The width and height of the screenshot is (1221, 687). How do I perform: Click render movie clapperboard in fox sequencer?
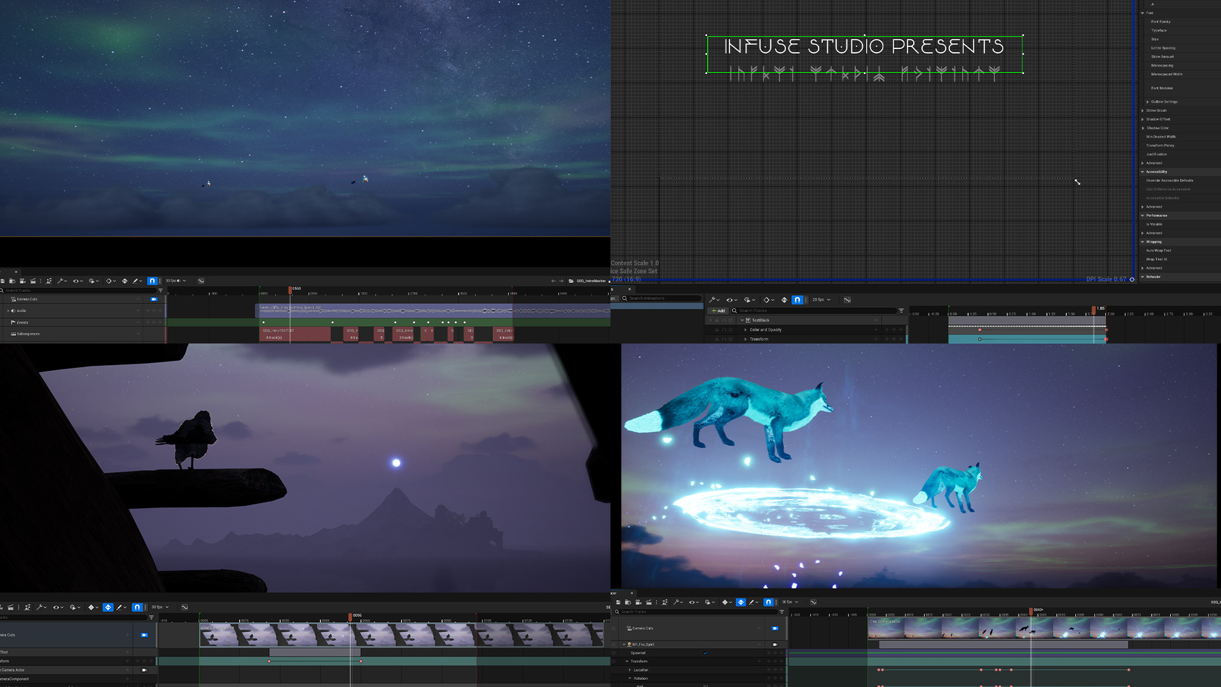[649, 602]
